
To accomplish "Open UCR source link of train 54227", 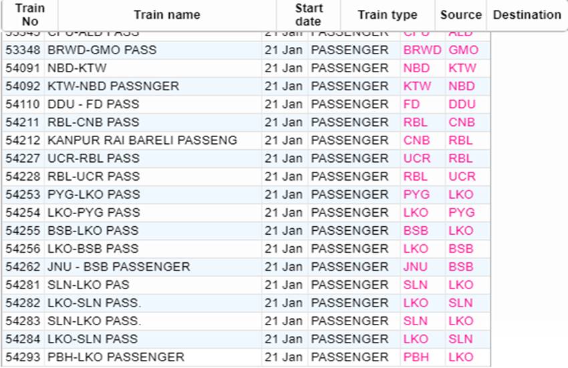I will pos(416,159).
